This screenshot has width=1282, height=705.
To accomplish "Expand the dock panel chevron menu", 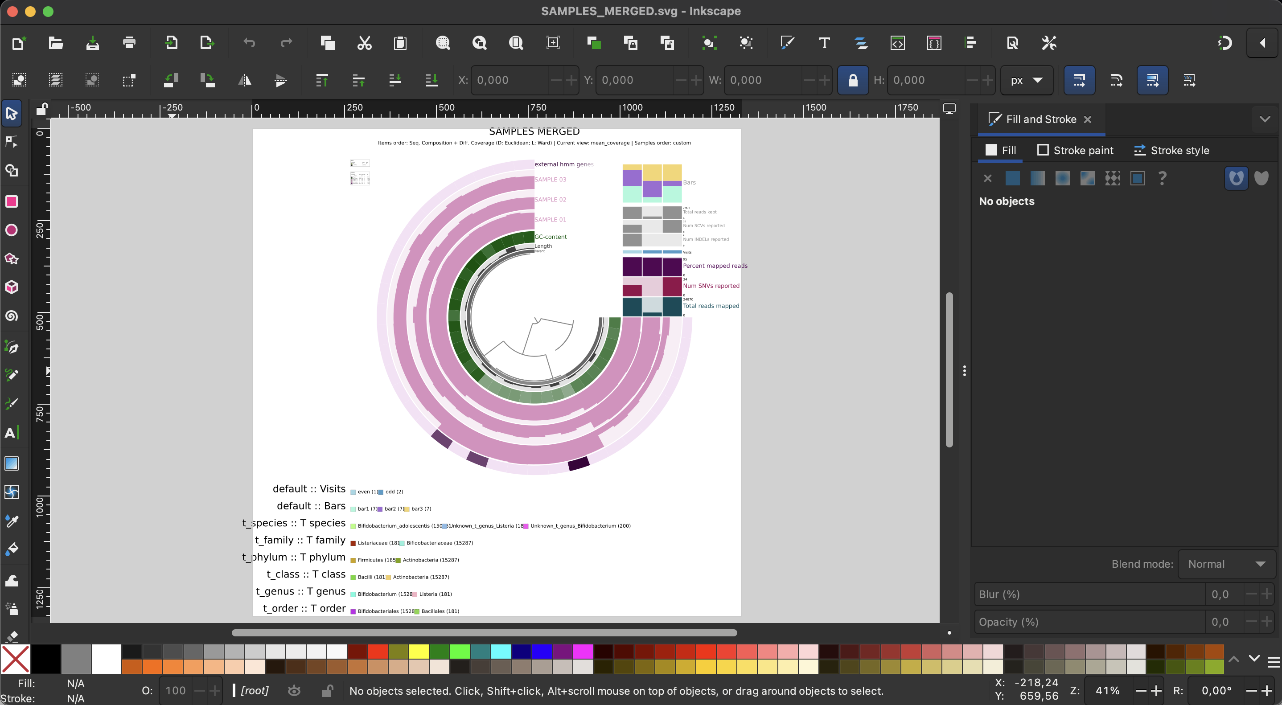I will (1265, 119).
